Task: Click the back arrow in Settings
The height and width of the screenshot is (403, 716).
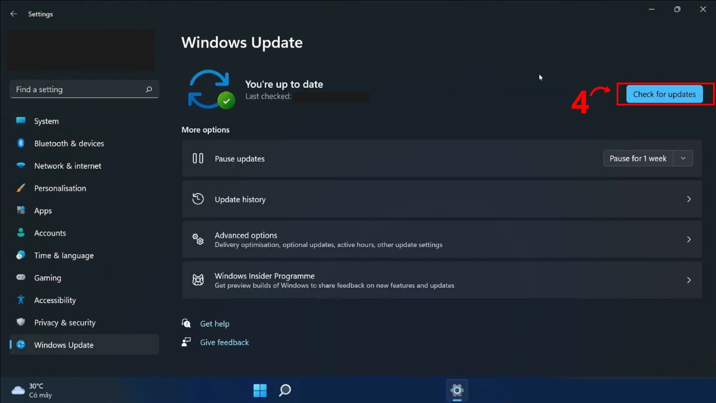Action: click(x=13, y=13)
